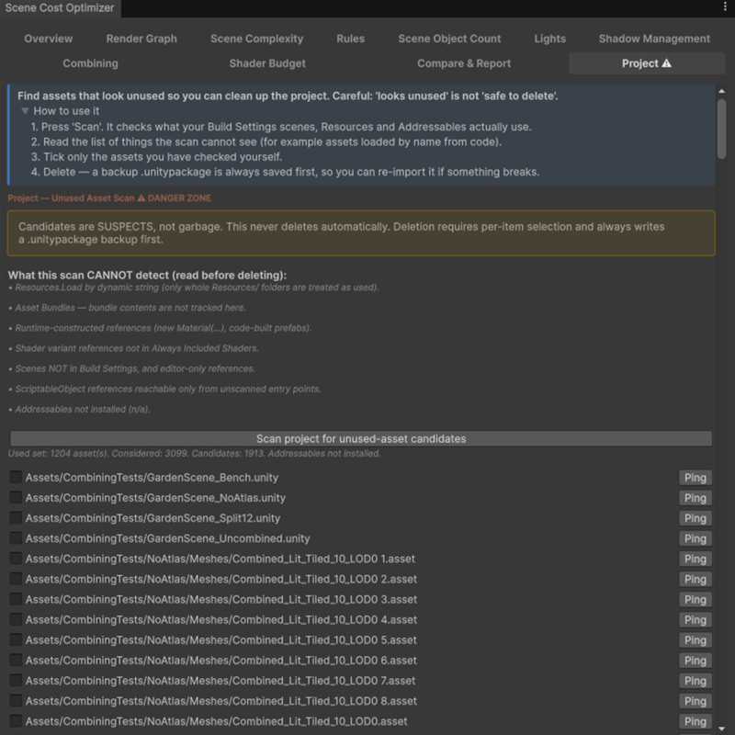Click the vertical scrollbar thumb
This screenshot has height=735, width=735.
722,129
